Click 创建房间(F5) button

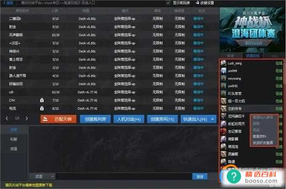162,119
